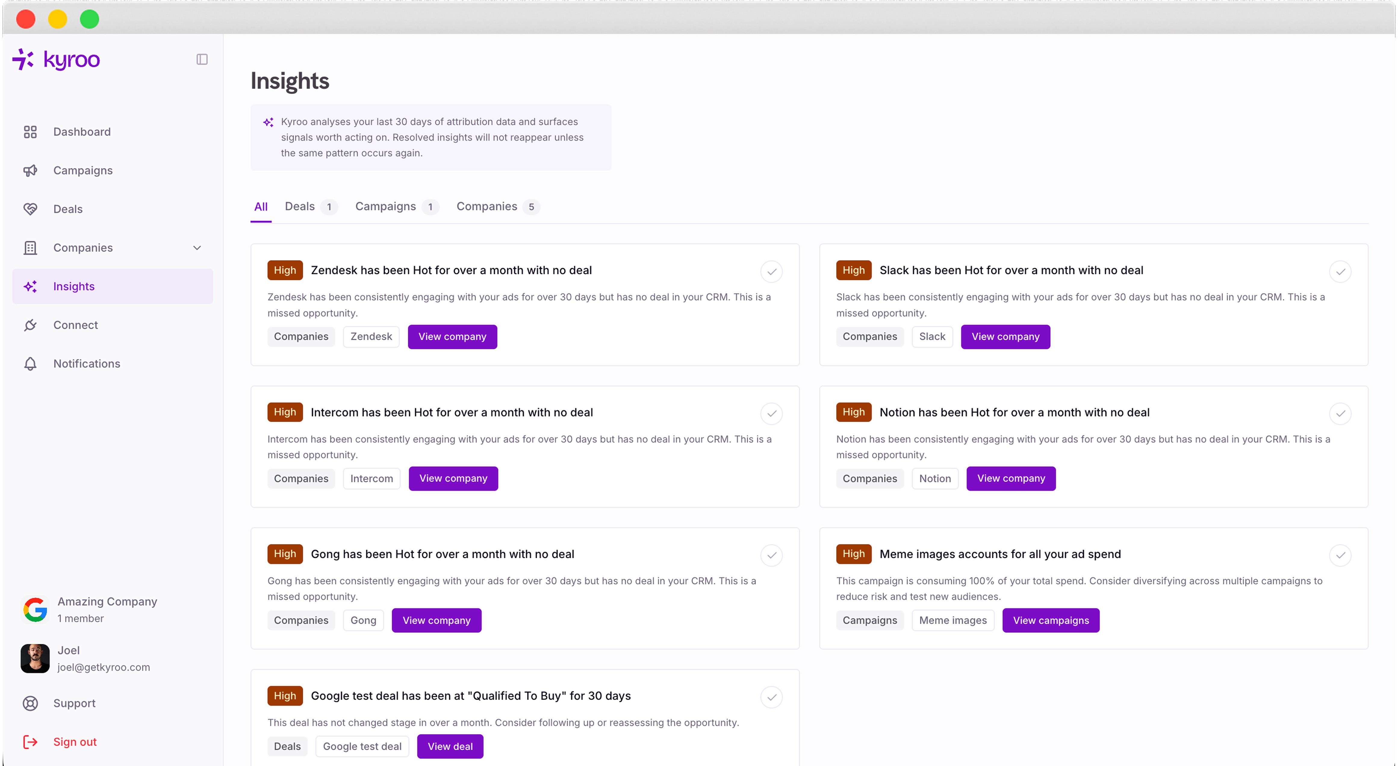Image resolution: width=1398 pixels, height=766 pixels.
Task: Click the Campaigns megaphone icon
Action: click(x=30, y=170)
